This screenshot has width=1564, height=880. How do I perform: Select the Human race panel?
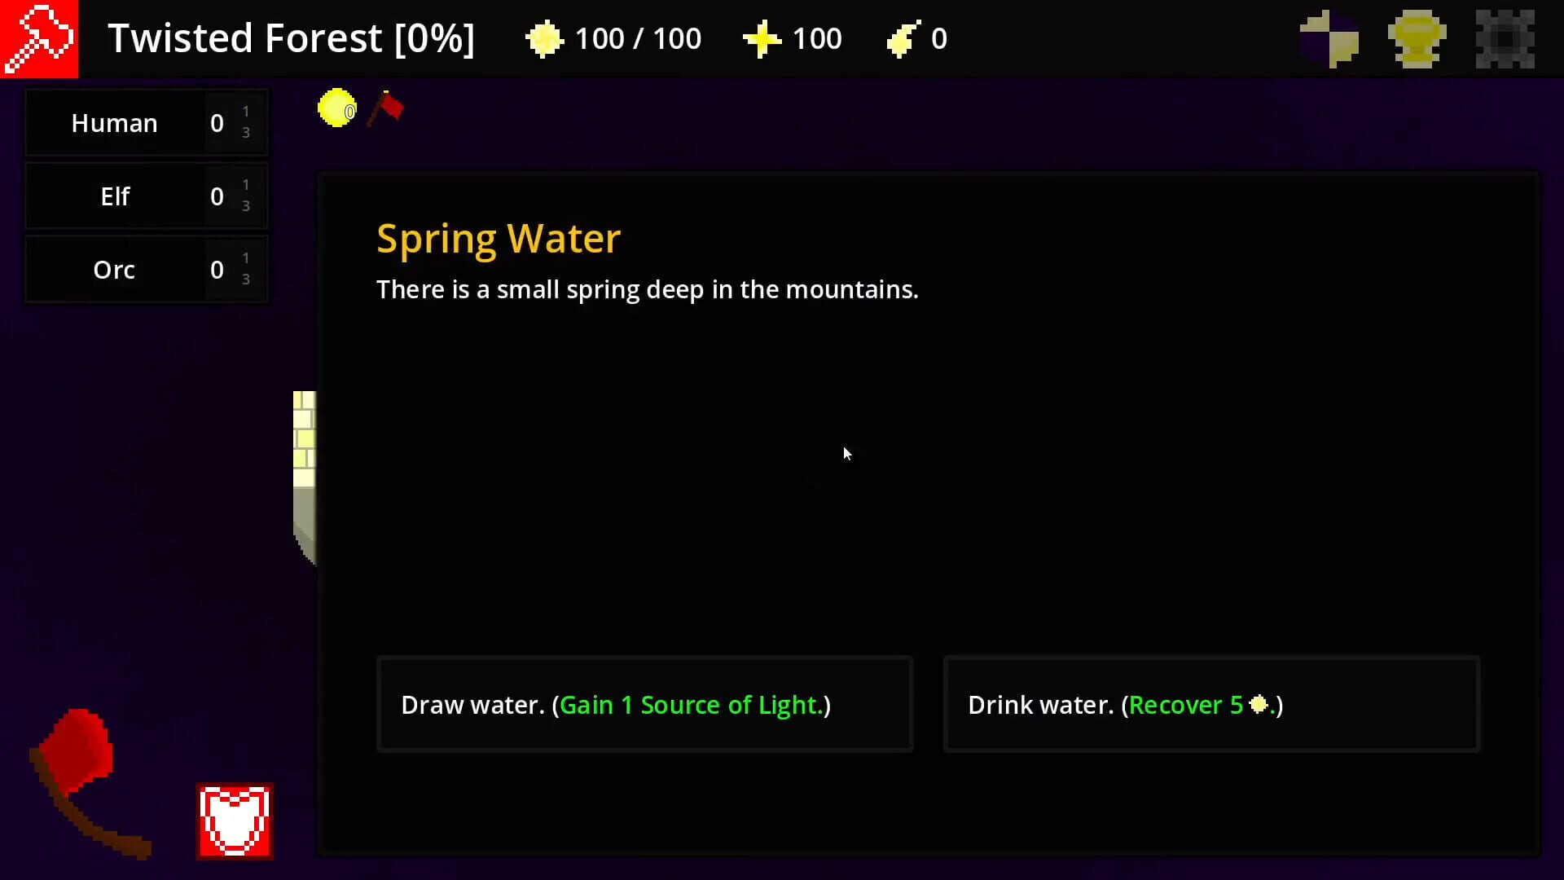point(114,122)
